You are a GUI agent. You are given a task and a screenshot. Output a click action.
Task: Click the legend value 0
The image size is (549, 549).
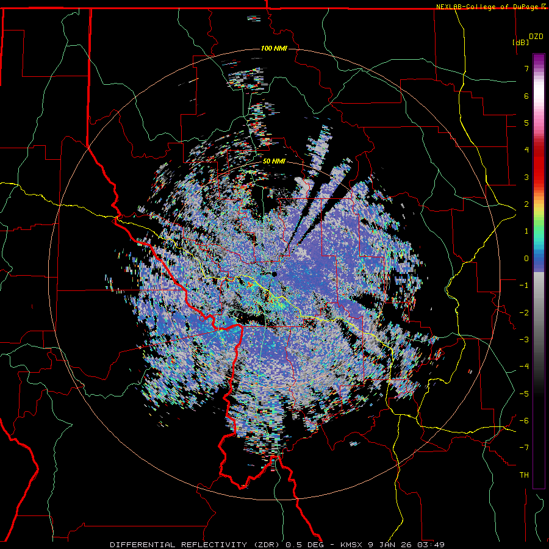[x=526, y=259]
